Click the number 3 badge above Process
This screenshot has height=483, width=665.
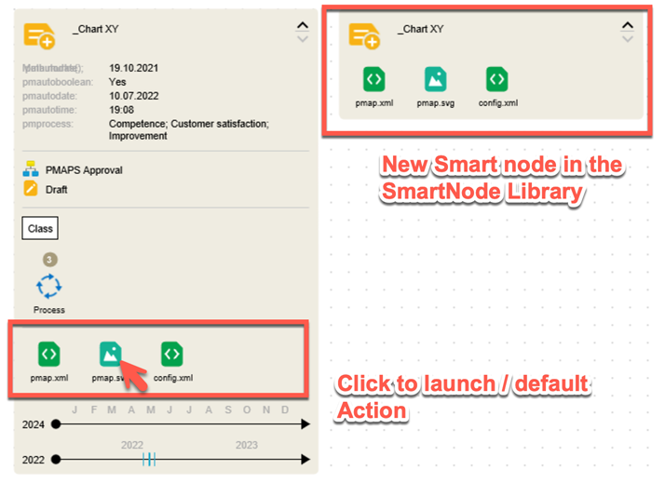49,260
